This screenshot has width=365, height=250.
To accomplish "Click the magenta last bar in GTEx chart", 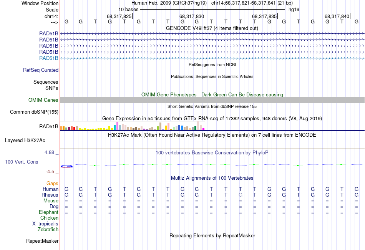I will (x=204, y=129).
